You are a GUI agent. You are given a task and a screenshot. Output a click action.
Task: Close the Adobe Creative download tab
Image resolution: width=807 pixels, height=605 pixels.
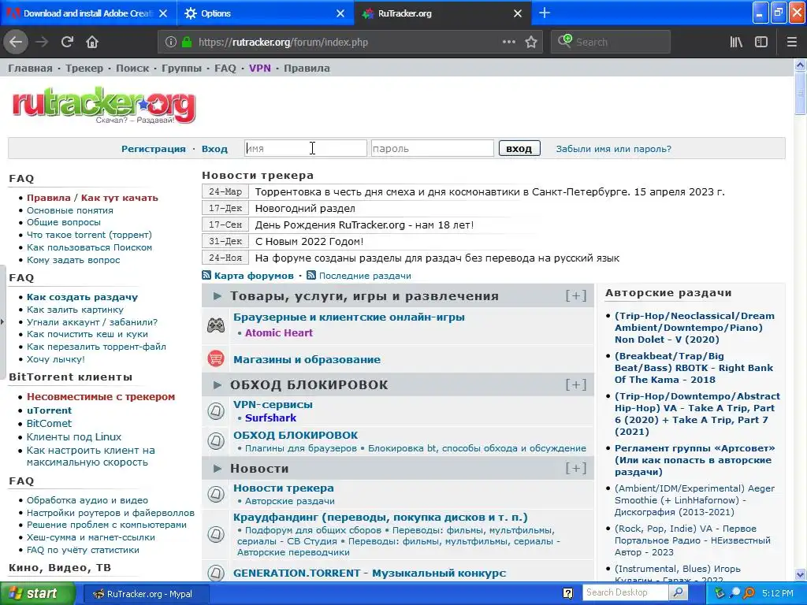(x=163, y=13)
